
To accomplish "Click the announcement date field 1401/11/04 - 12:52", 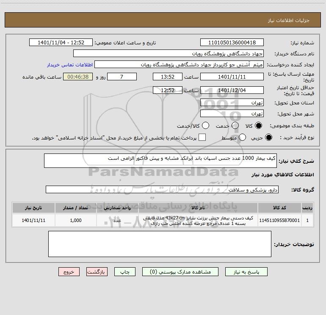I will pyautogui.click(x=61, y=42).
